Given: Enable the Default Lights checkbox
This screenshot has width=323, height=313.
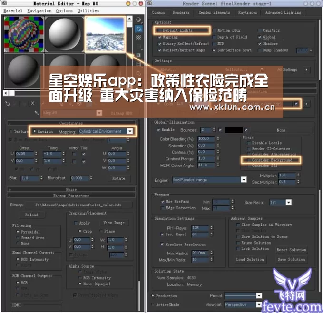Looking at the screenshot, I should click(x=159, y=30).
